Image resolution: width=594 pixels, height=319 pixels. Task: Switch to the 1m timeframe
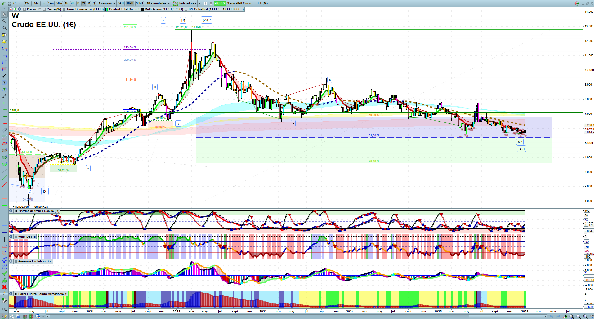pyautogui.click(x=43, y=3)
